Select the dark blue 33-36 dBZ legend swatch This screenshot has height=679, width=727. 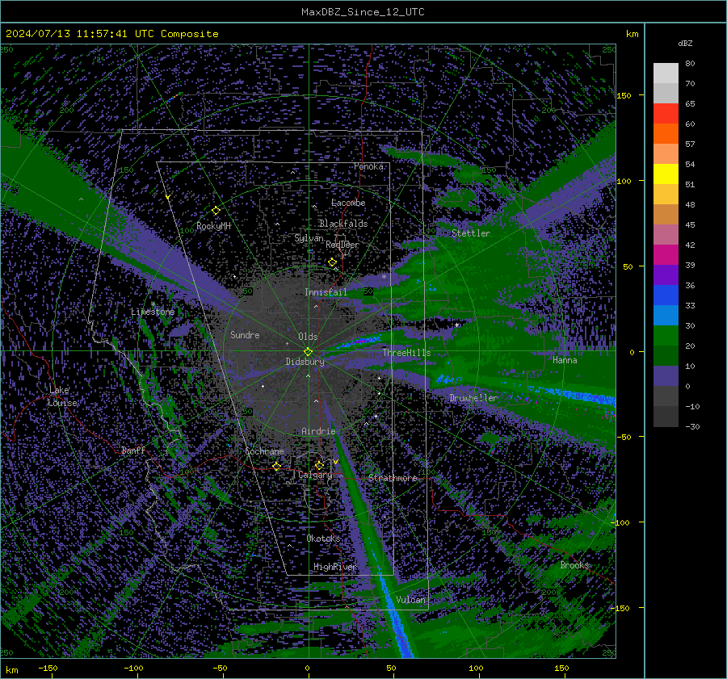666,295
